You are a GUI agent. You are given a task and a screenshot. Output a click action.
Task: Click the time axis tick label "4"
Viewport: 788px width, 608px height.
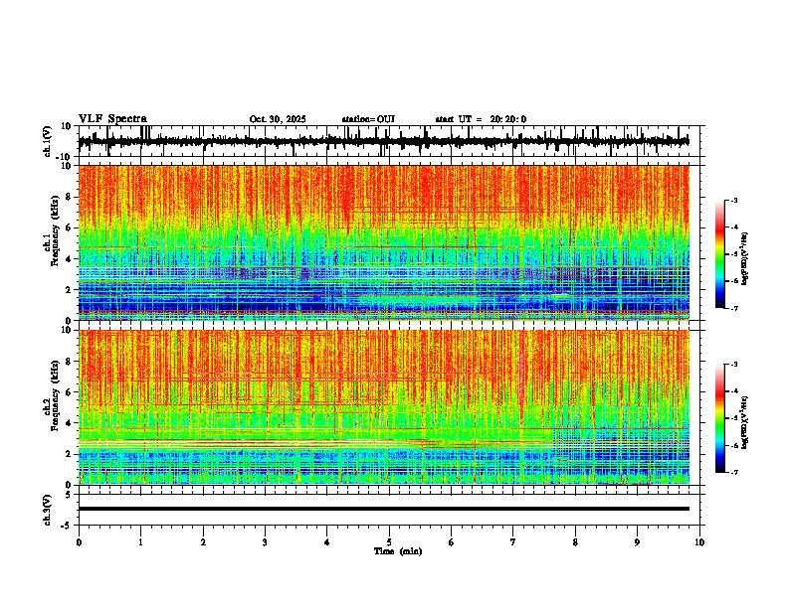(x=327, y=542)
